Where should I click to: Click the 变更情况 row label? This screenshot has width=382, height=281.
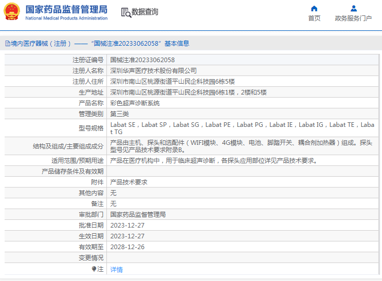[91, 257]
